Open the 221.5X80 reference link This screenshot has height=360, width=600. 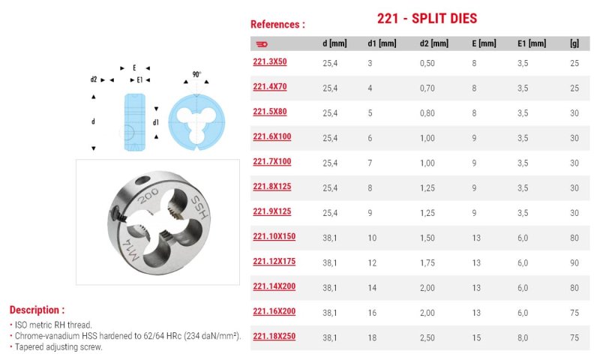tap(270, 112)
